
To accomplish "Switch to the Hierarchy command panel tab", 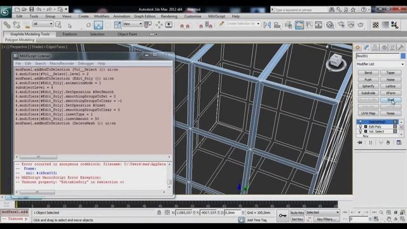I will tap(375, 48).
